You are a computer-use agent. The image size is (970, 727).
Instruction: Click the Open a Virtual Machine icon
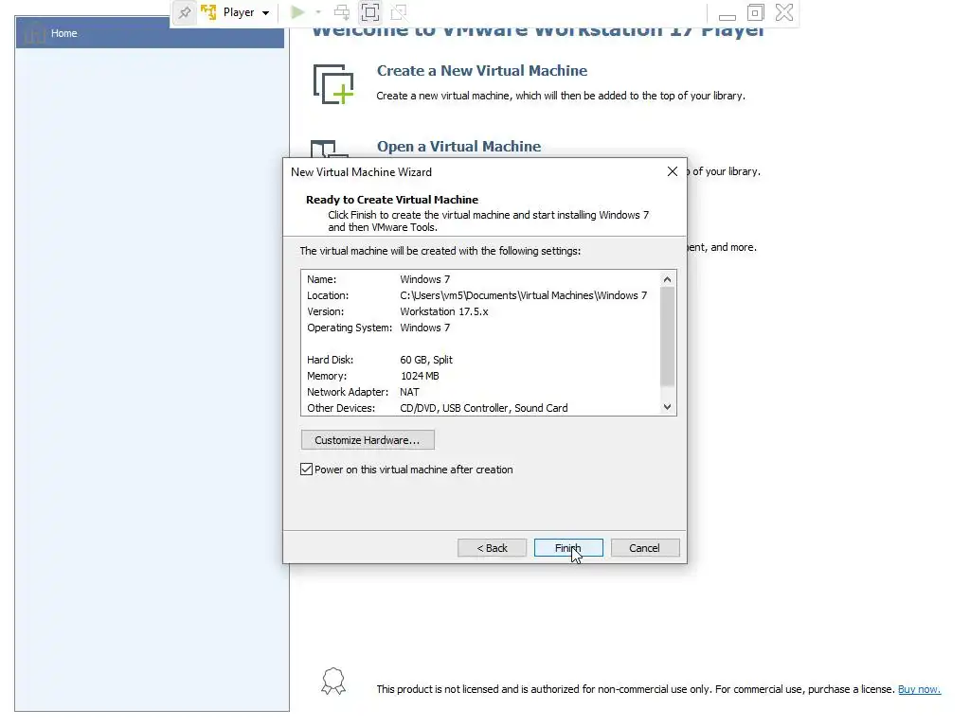[x=329, y=149]
